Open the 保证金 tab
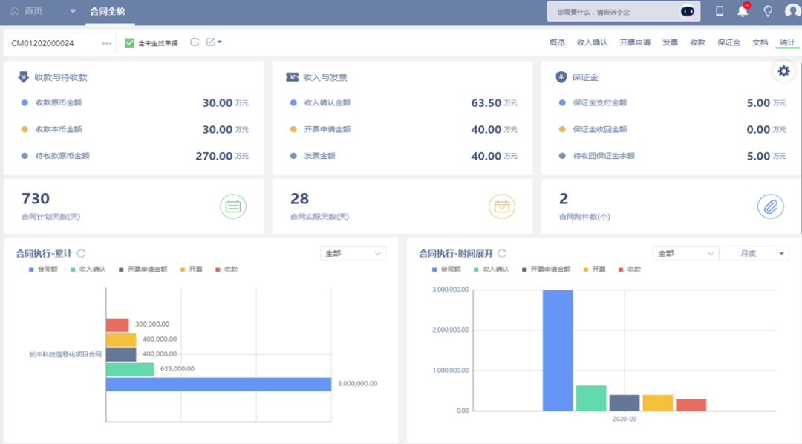 (728, 42)
